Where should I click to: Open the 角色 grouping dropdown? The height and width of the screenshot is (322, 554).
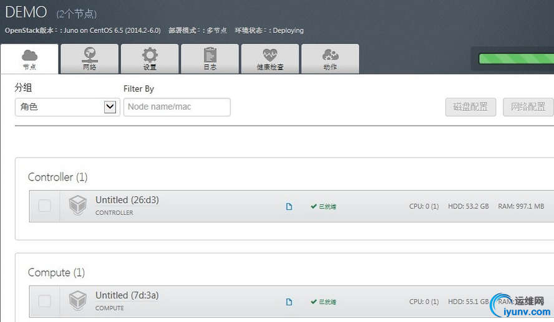click(67, 107)
